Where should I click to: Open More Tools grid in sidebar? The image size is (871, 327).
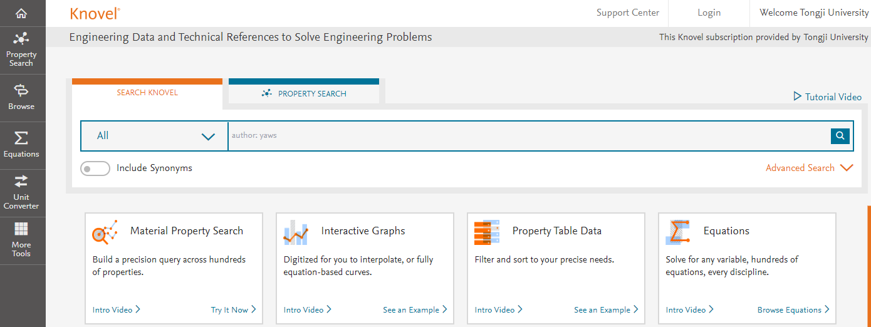pyautogui.click(x=21, y=241)
